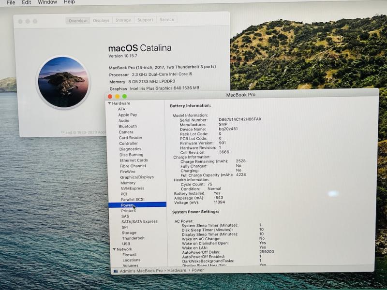Open the Window menu
The width and height of the screenshot is (387, 290).
click(x=47, y=2)
